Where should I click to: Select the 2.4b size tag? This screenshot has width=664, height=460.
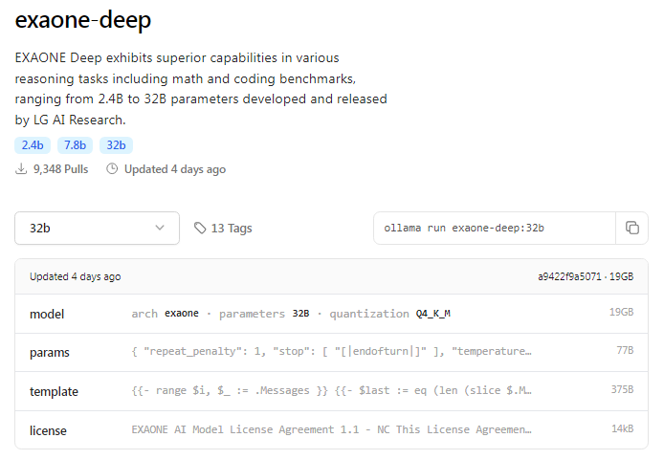pos(33,145)
